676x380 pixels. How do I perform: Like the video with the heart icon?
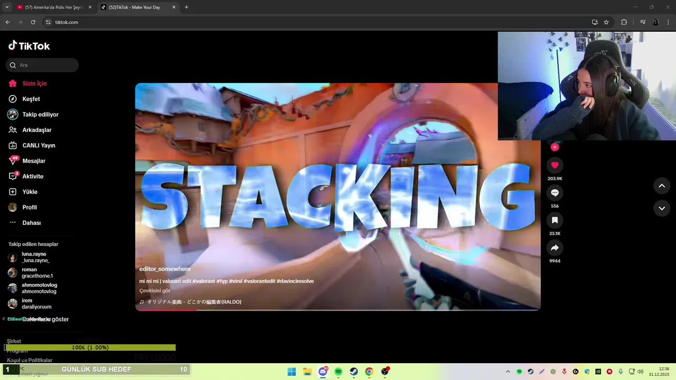[555, 165]
